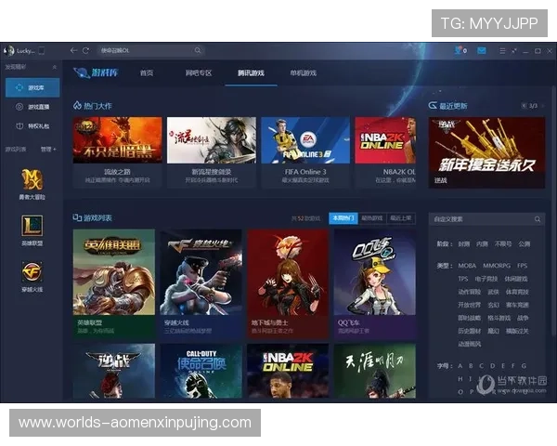Viewport: 557px width, 446px height.
Task: Open 特权礼包 in the sidebar
Action: 32,125
